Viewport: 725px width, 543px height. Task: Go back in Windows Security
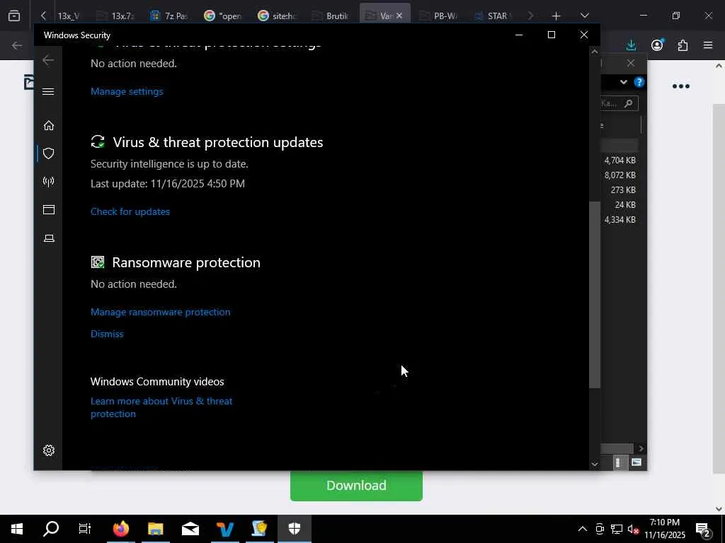click(x=48, y=60)
